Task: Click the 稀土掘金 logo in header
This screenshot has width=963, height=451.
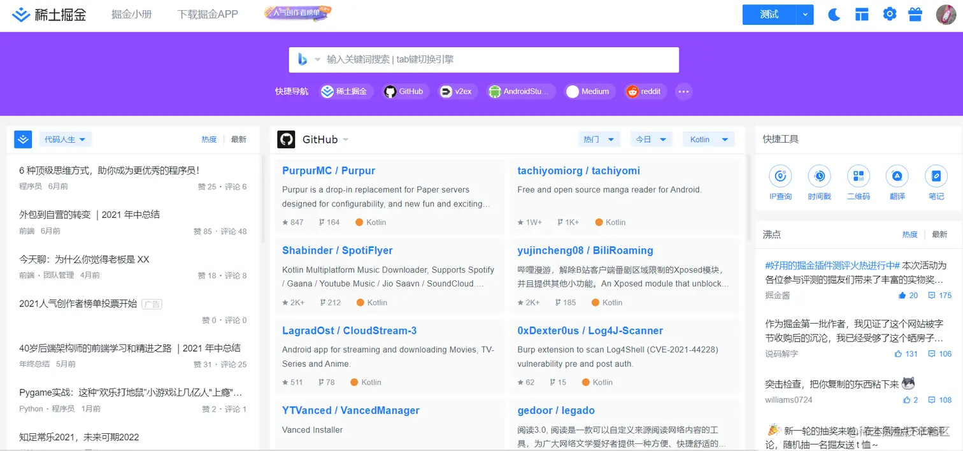Action: pos(48,14)
